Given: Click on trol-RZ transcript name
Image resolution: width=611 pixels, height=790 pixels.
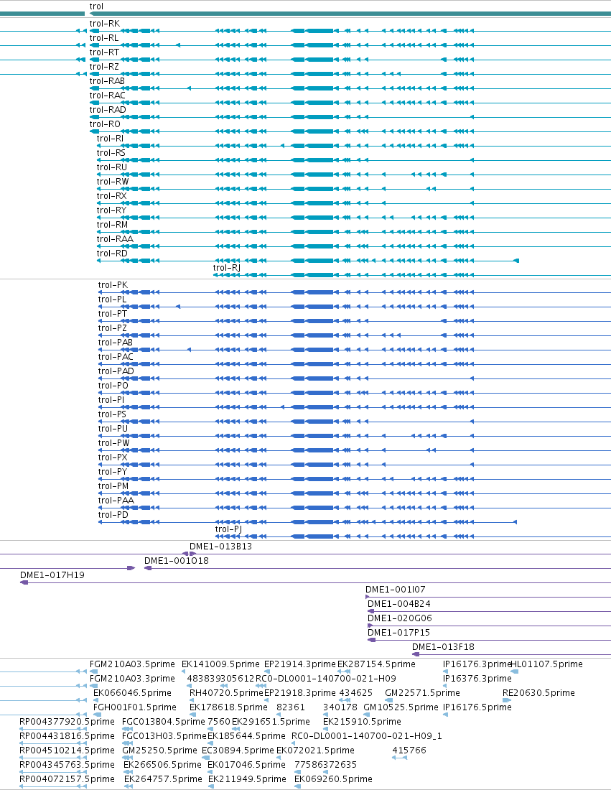Looking at the screenshot, I should (x=104, y=67).
